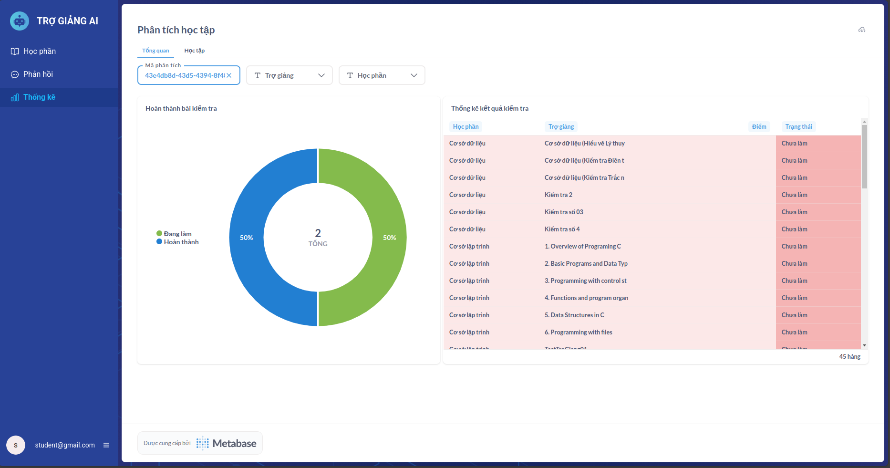Click the Metabase logo
Screen dimensions: 890x468
pyautogui.click(x=227, y=443)
